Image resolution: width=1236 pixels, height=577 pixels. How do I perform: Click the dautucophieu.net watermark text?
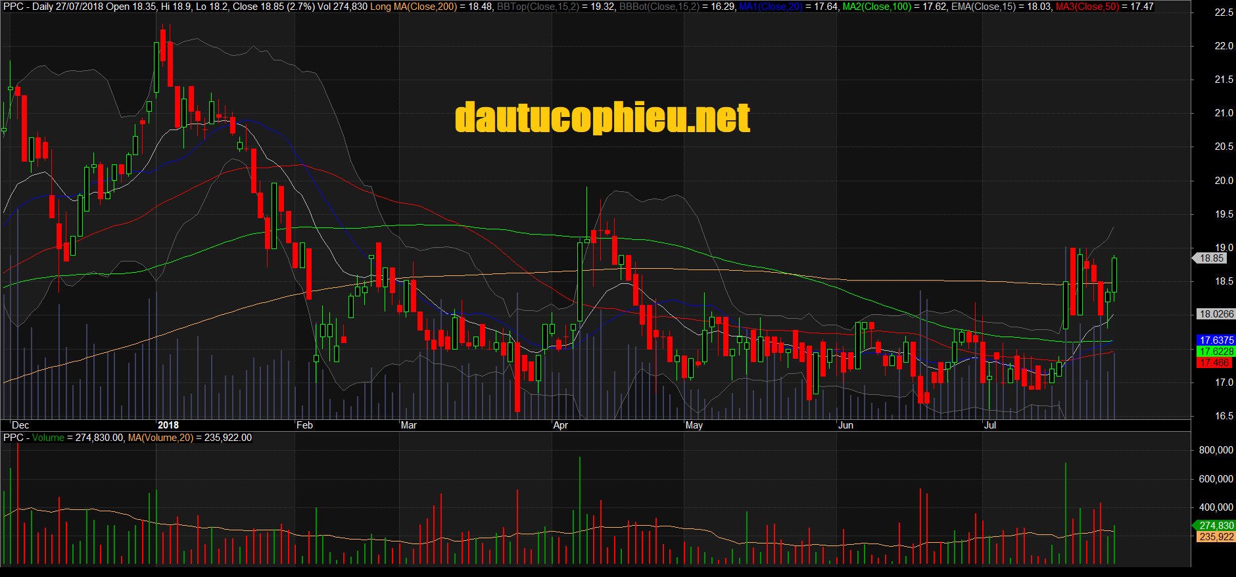602,118
